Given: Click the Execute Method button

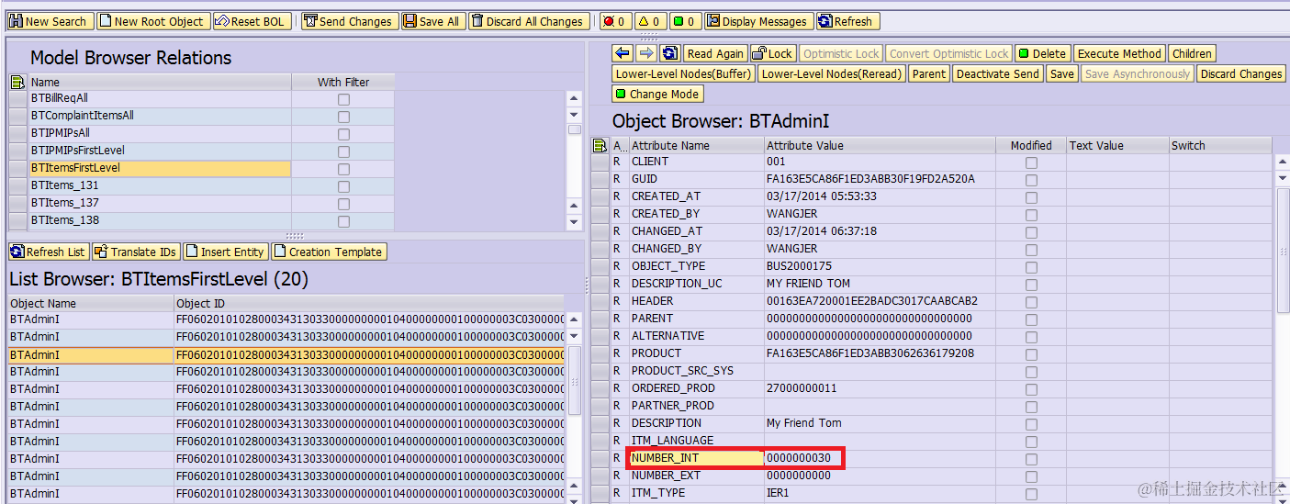Looking at the screenshot, I should point(1119,53).
